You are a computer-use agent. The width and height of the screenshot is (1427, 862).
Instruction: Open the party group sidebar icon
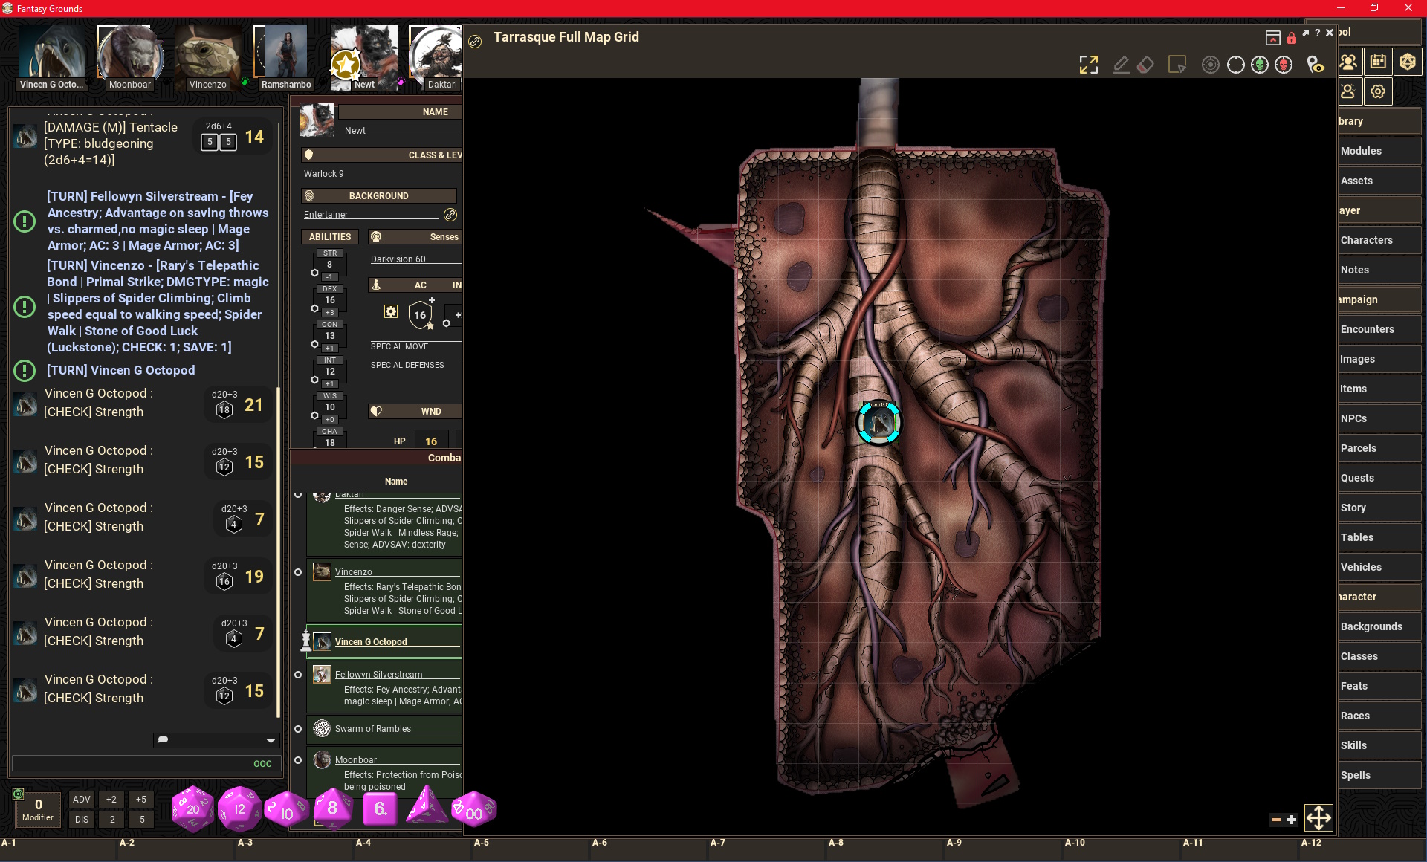tap(1348, 62)
